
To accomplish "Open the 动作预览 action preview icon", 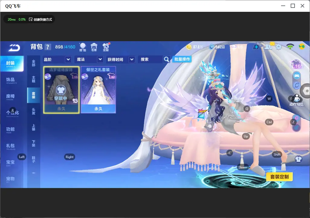I will [x=297, y=100].
